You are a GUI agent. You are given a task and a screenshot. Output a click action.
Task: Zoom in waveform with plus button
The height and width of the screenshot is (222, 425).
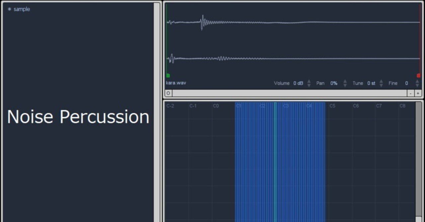click(x=417, y=94)
